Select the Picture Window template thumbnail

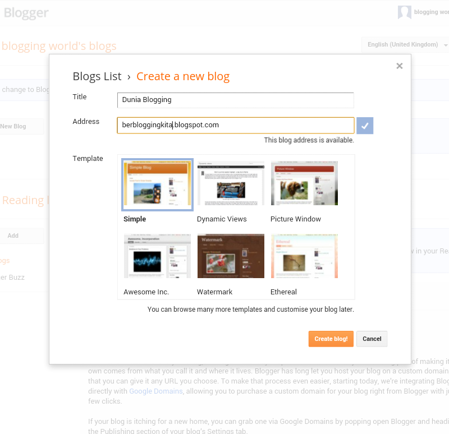[304, 183]
